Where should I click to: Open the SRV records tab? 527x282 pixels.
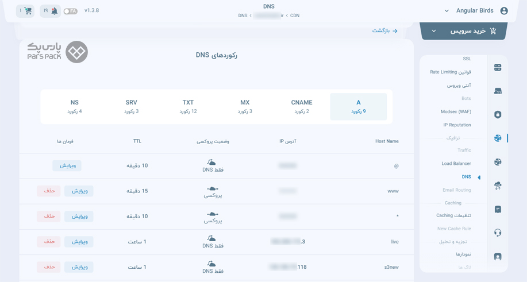pyautogui.click(x=131, y=106)
